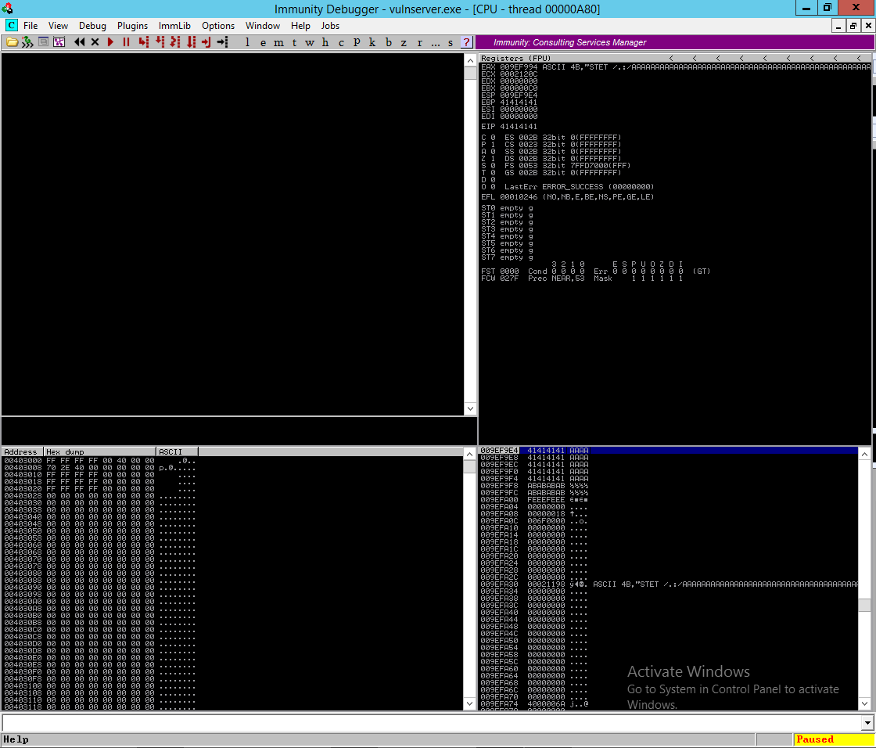Show Breakpoints with 'b' button

coord(388,42)
